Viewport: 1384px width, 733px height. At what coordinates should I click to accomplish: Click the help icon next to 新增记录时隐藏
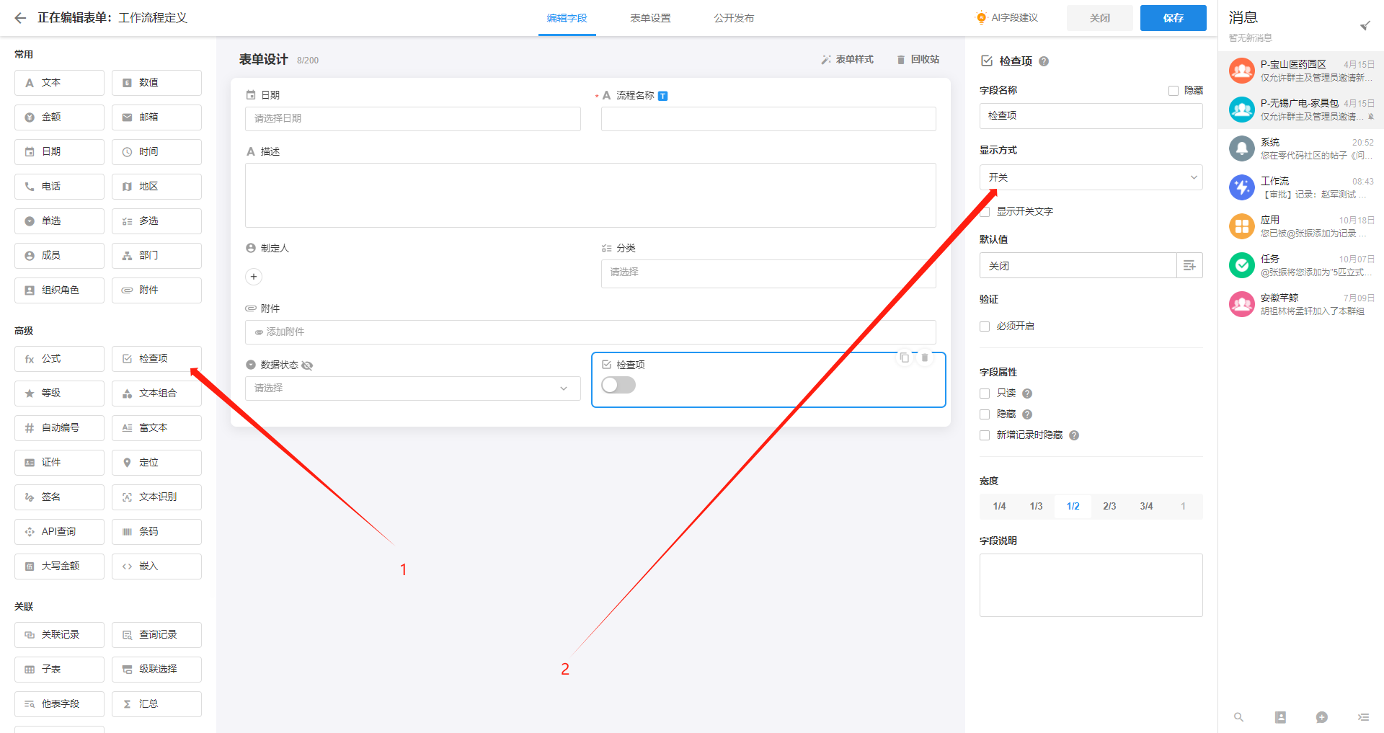(x=1074, y=435)
